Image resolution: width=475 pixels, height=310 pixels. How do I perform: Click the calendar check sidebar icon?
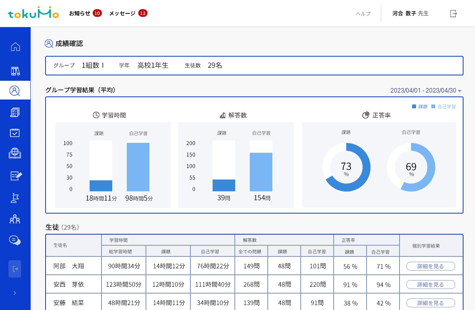tap(15, 133)
